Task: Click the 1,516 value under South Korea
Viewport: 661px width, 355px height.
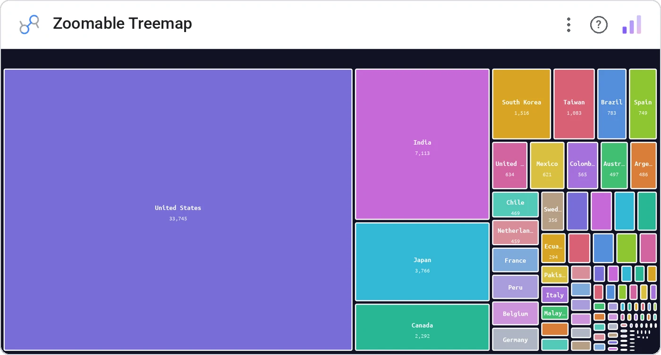Action: point(522,113)
